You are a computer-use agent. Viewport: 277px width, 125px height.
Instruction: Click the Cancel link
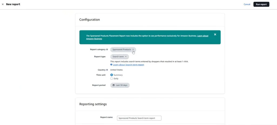click(247, 4)
